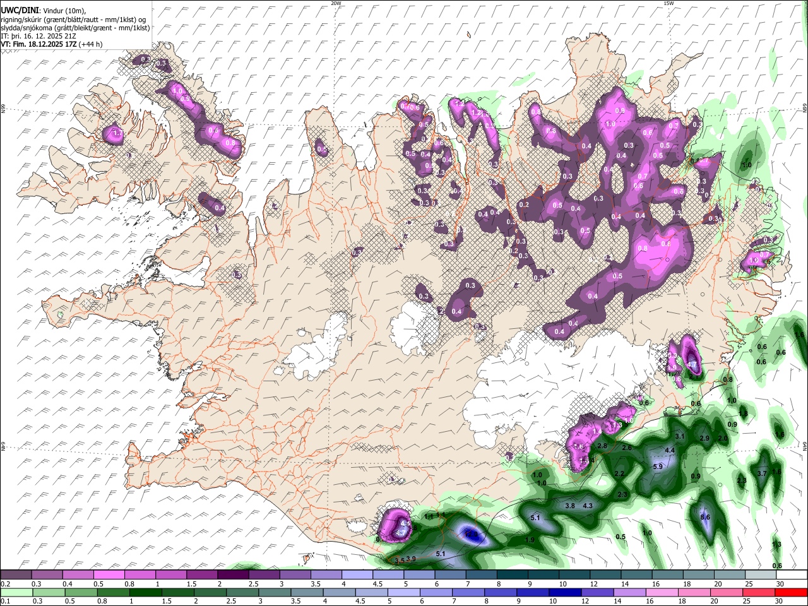This screenshot has width=808, height=606.
Task: Click the 'rigning/skúrir' legend description line
Action: click(74, 20)
